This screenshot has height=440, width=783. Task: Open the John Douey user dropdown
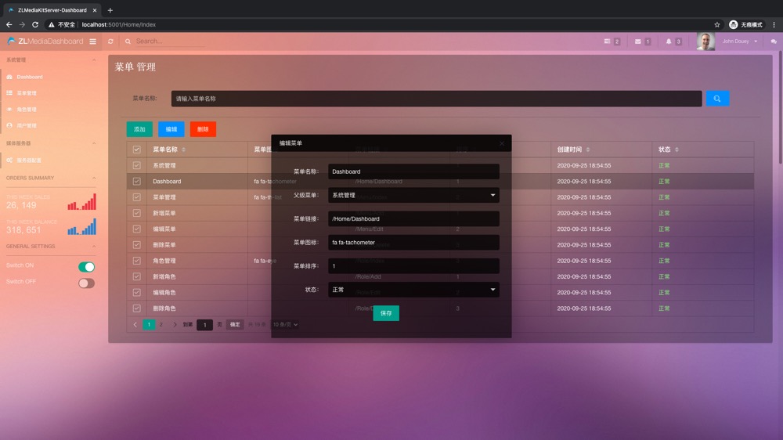tap(740, 41)
